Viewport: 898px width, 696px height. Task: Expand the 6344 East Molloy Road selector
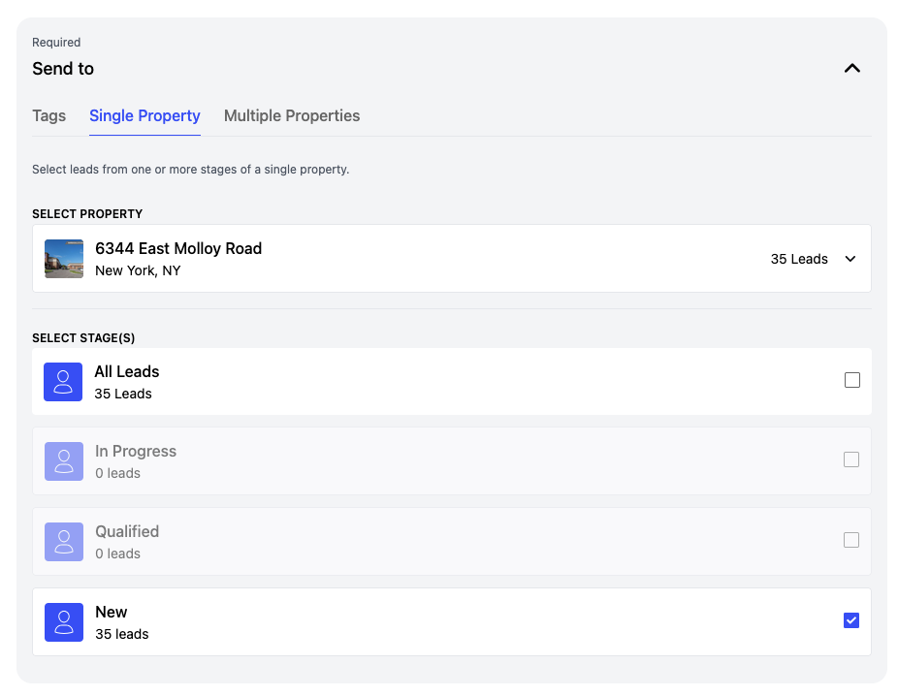click(178, 249)
